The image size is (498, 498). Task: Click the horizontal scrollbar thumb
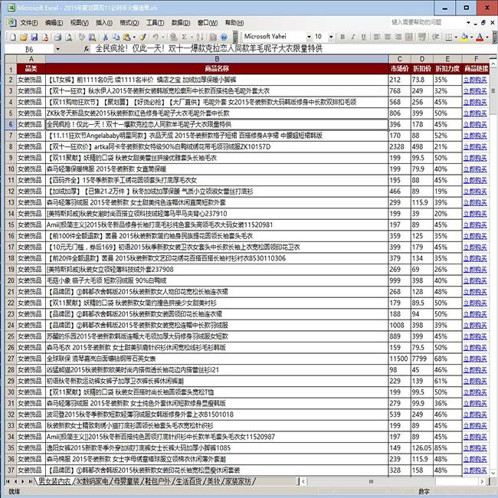pyautogui.click(x=371, y=481)
